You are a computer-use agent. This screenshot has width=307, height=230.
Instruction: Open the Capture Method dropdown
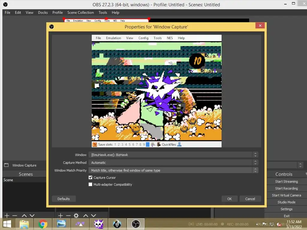[173, 163]
